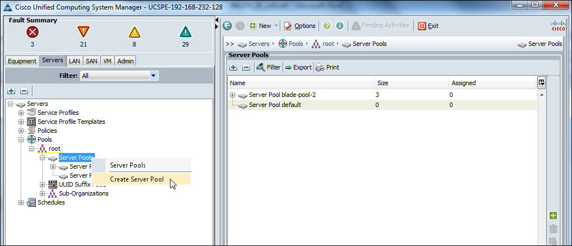This screenshot has height=246, width=572.
Task: Switch to the Admin tab
Action: [x=125, y=61]
